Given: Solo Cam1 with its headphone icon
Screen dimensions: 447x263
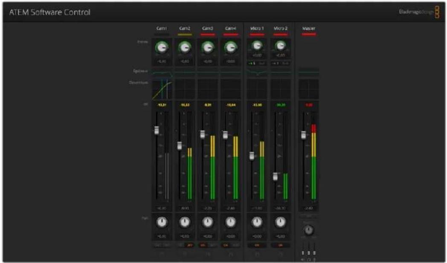Looking at the screenshot, I should 162,253.
